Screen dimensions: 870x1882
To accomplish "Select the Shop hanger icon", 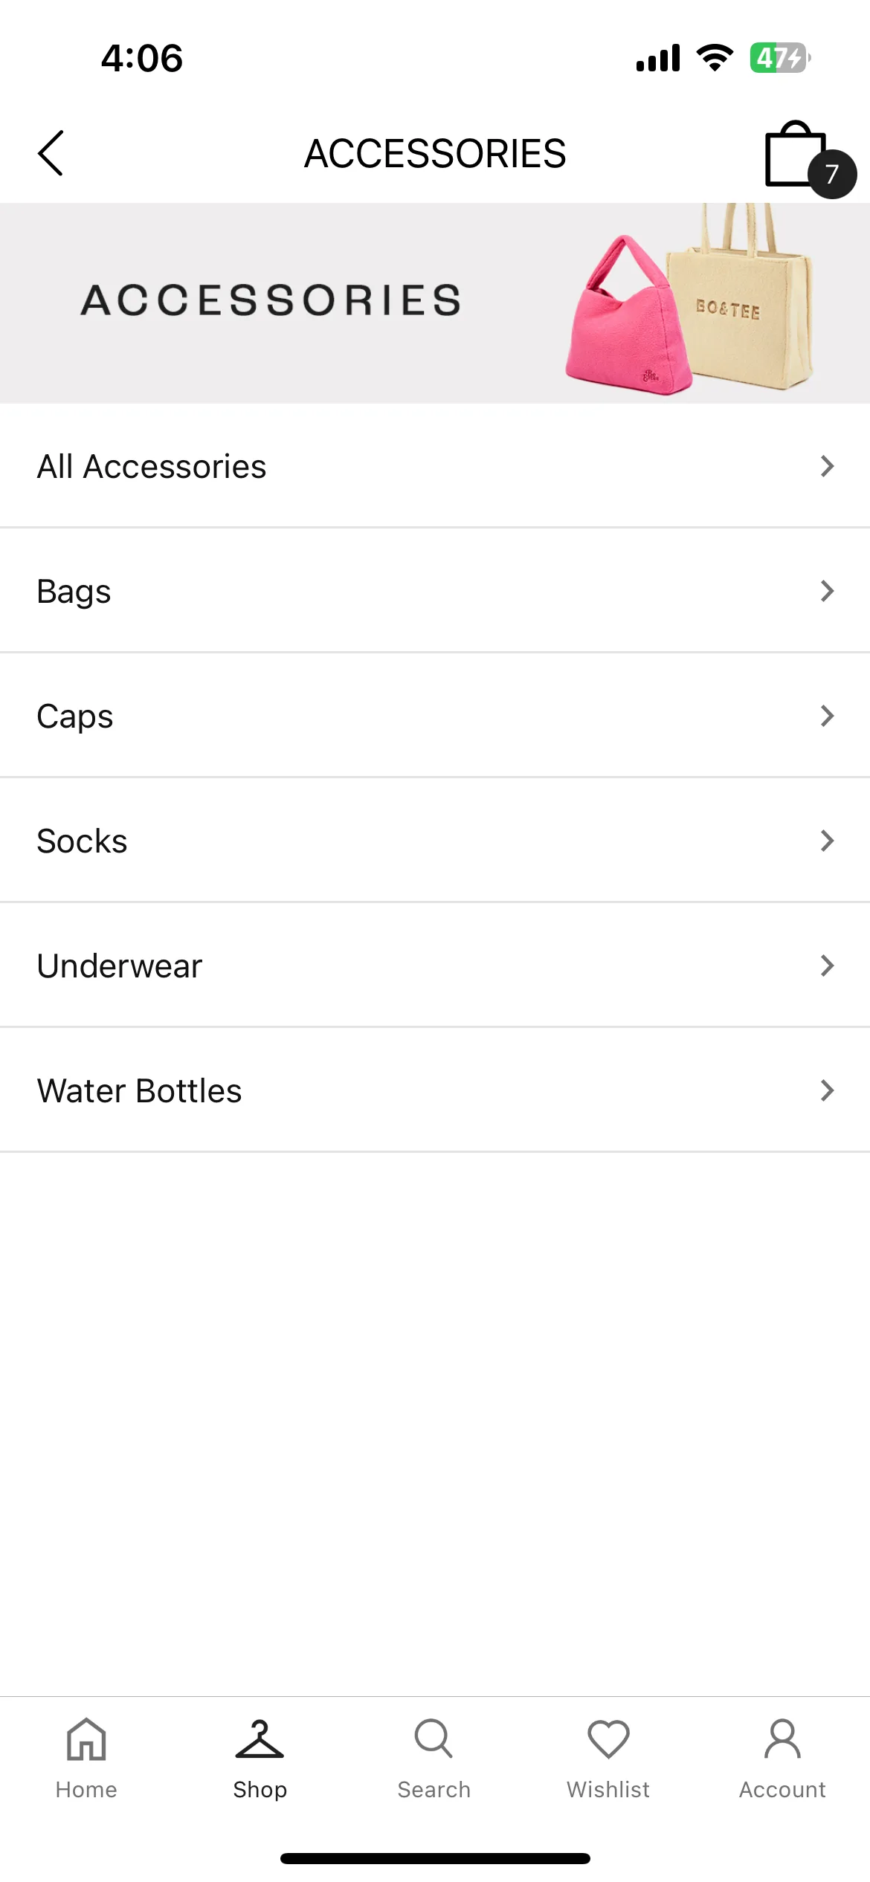I will [x=260, y=1739].
